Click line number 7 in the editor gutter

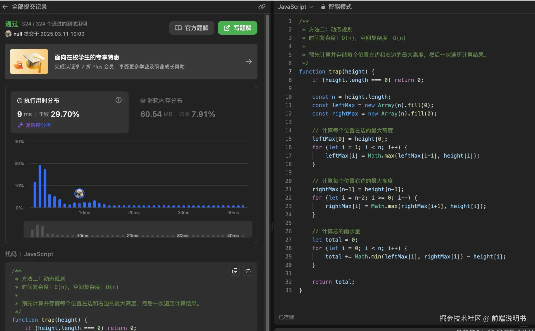(x=290, y=72)
